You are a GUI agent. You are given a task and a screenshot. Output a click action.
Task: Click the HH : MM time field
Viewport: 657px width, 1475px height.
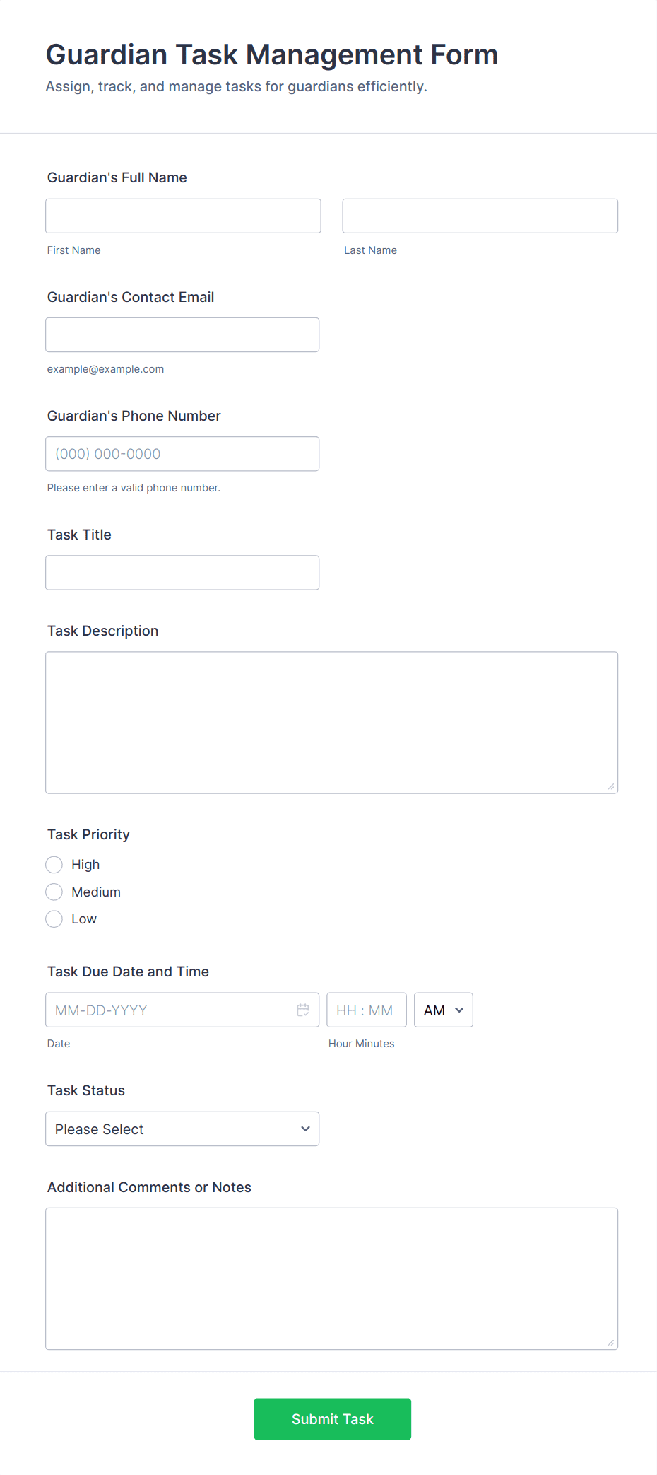366,1010
